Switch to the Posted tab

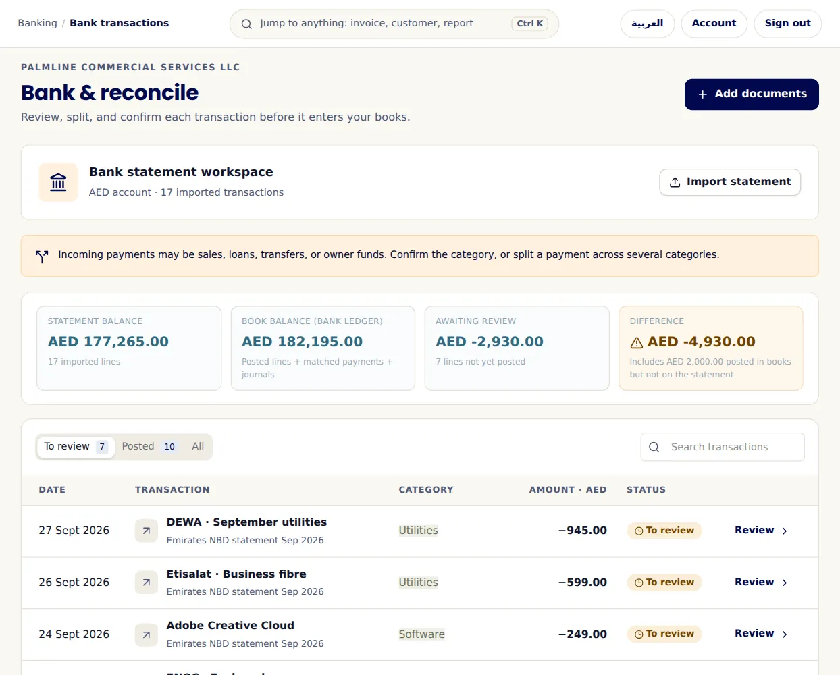[149, 447]
